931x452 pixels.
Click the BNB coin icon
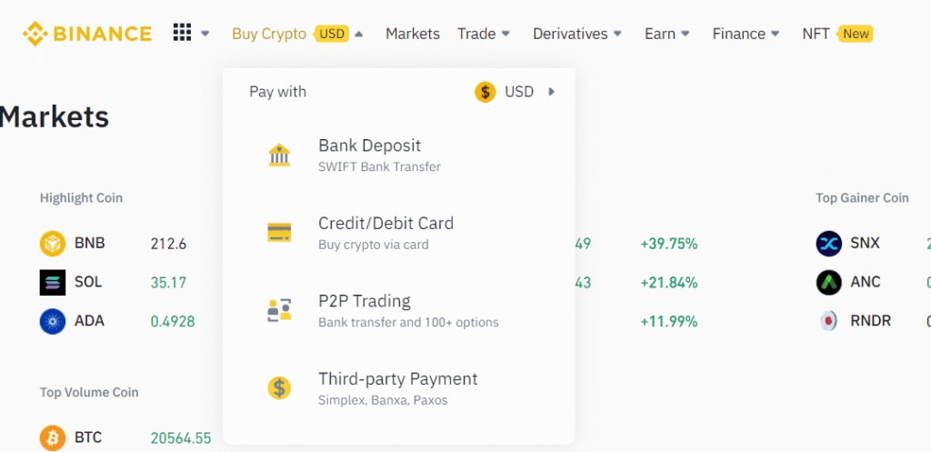click(53, 244)
